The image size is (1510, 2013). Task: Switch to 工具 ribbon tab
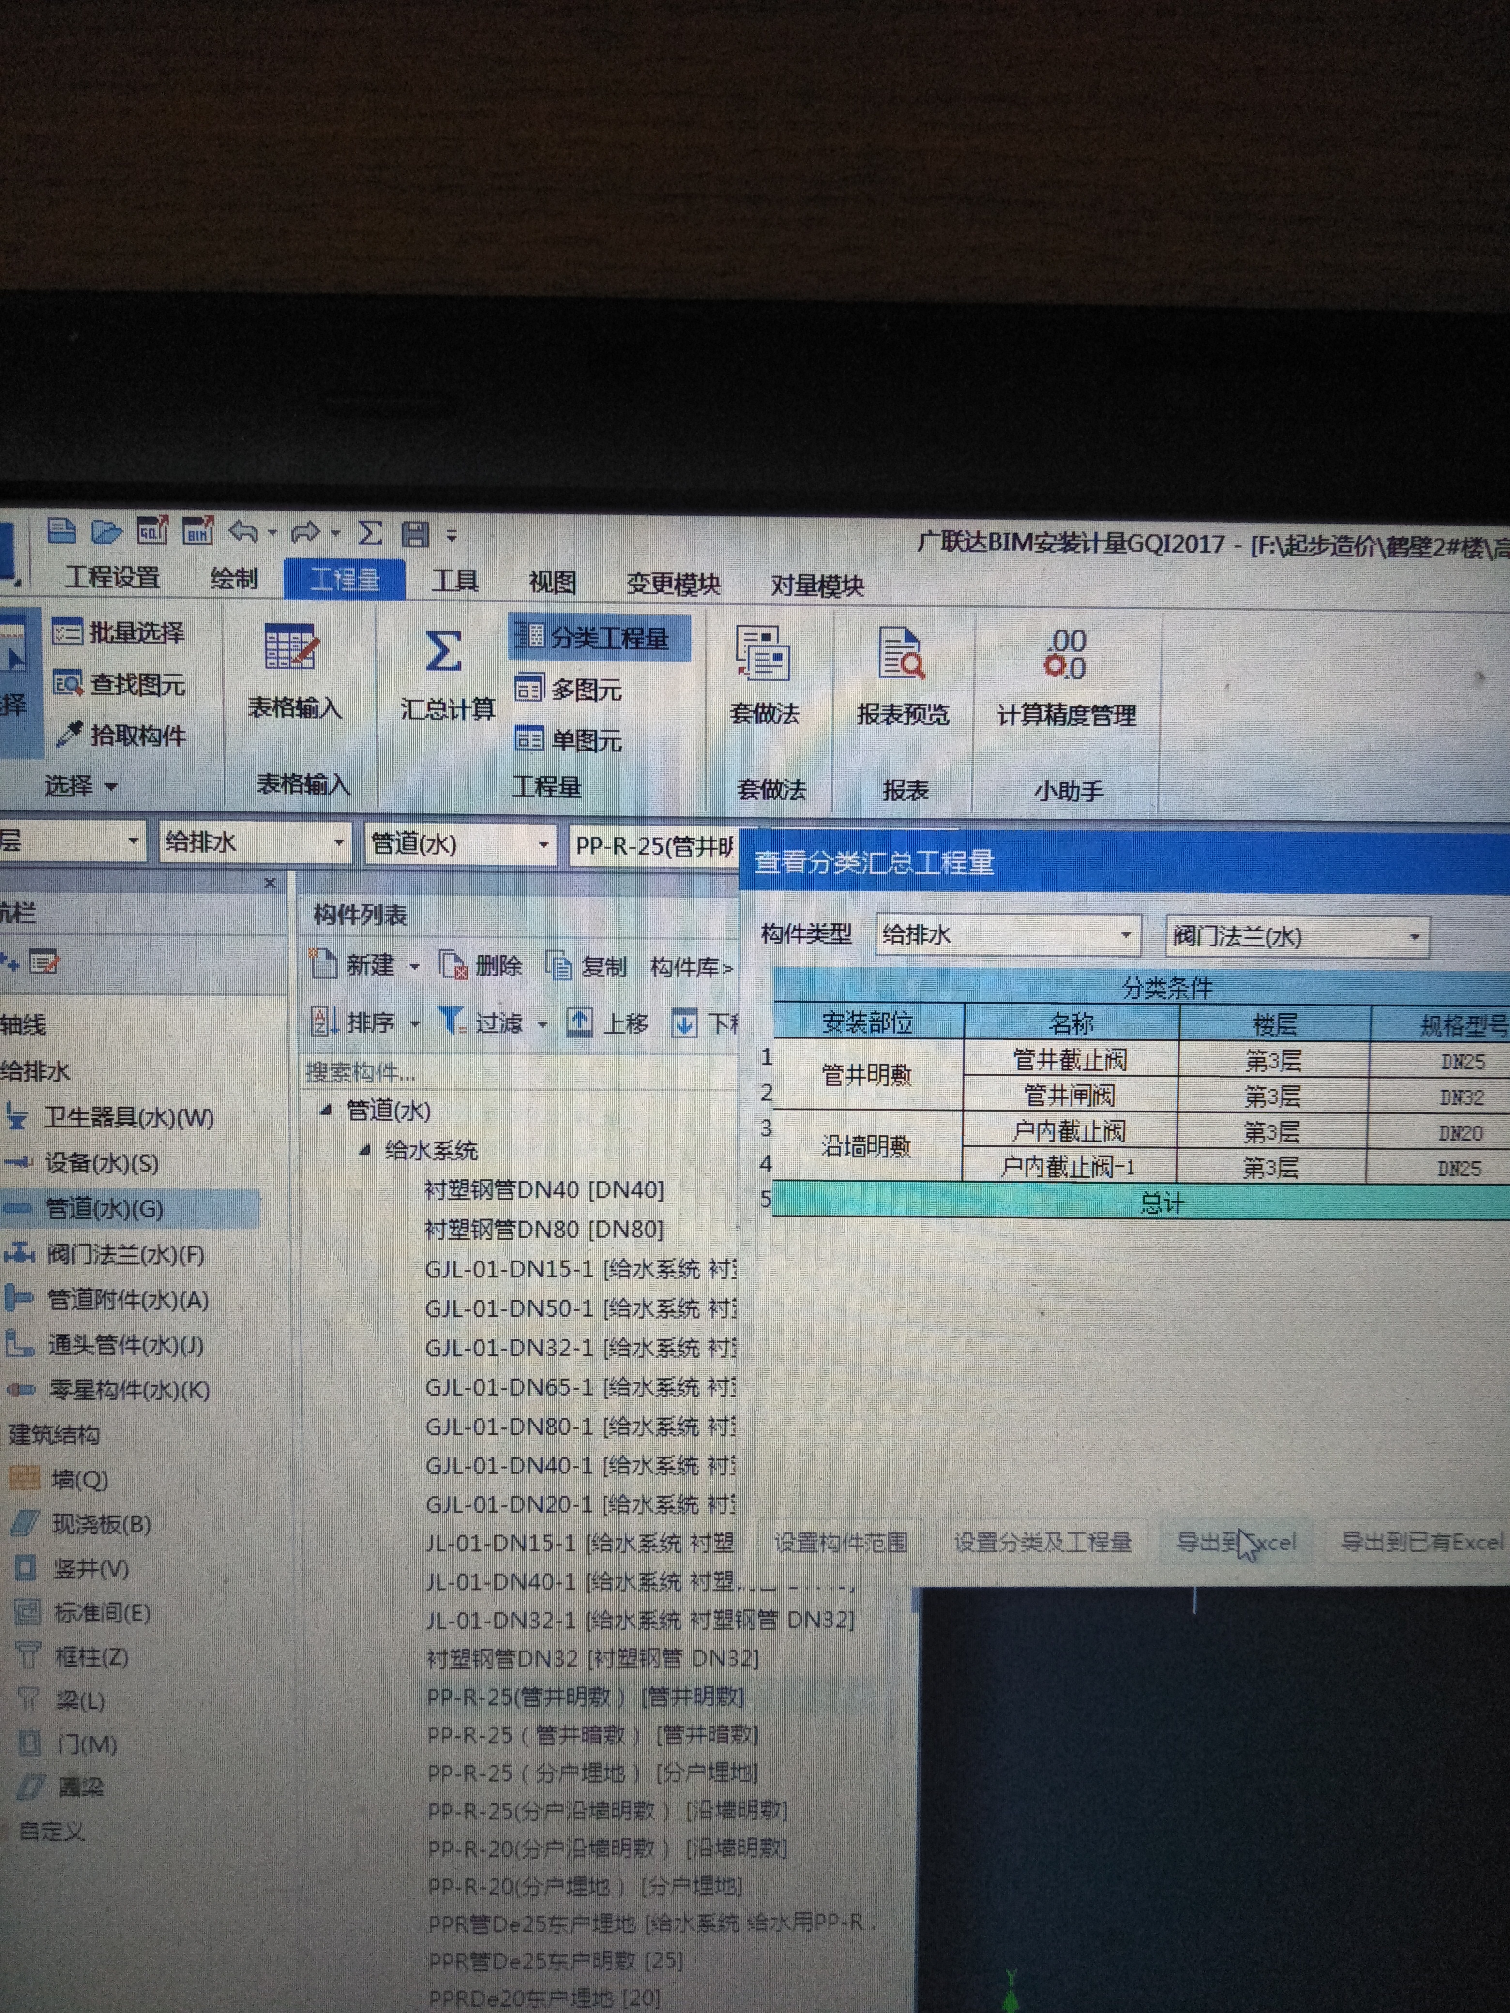coord(454,581)
